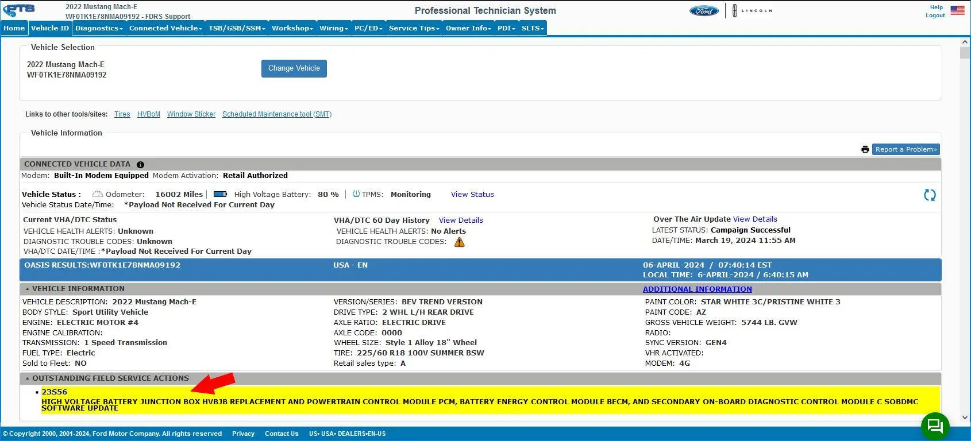Open the Diagnostics dropdown menu
971x441 pixels.
[x=99, y=28]
